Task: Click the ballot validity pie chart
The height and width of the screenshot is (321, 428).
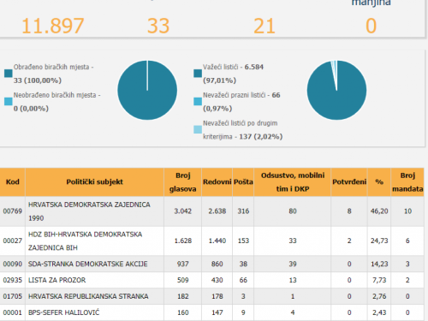Action: point(336,90)
